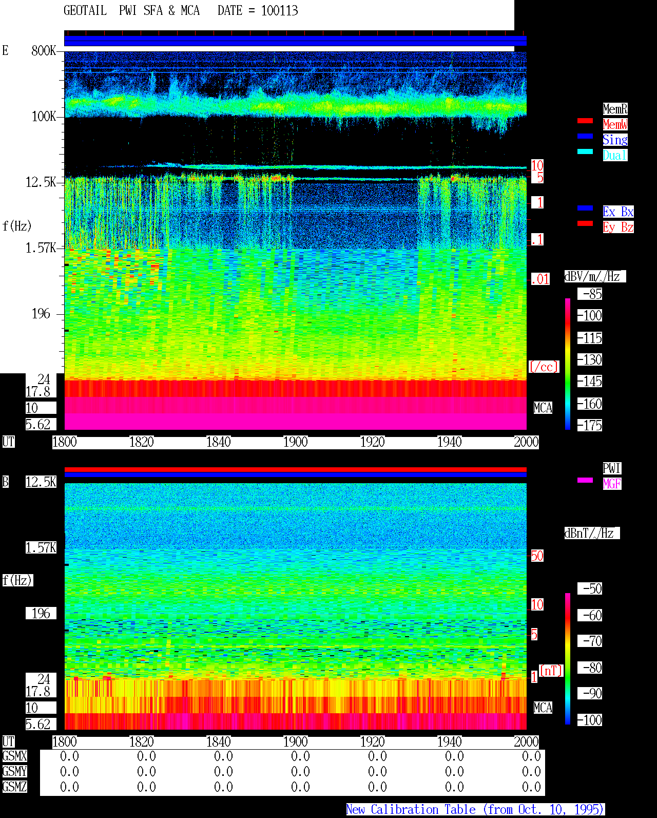This screenshot has width=657, height=818.
Task: Click the 1820 UT label under the E spectrogram
Action: click(142, 442)
